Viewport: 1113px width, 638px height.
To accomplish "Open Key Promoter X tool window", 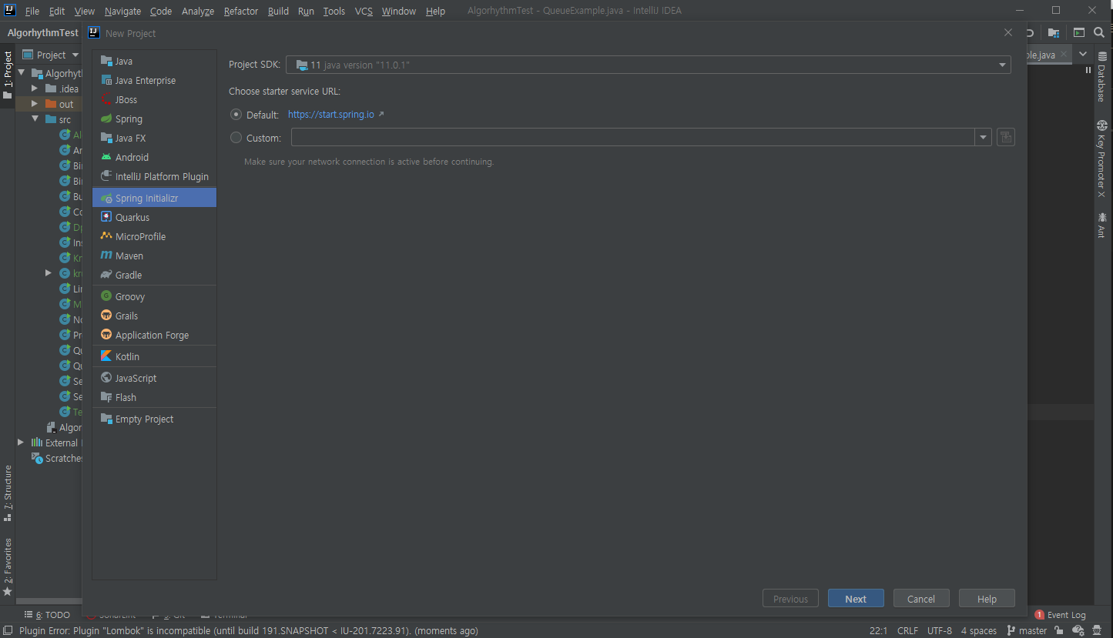I will coord(1102,159).
